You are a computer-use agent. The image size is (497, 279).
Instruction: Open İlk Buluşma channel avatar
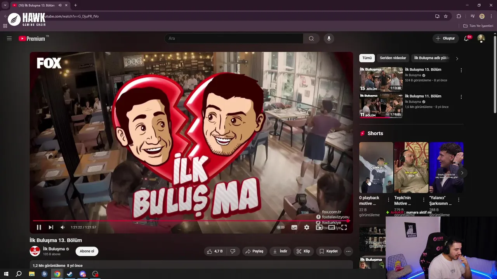[x=35, y=251]
